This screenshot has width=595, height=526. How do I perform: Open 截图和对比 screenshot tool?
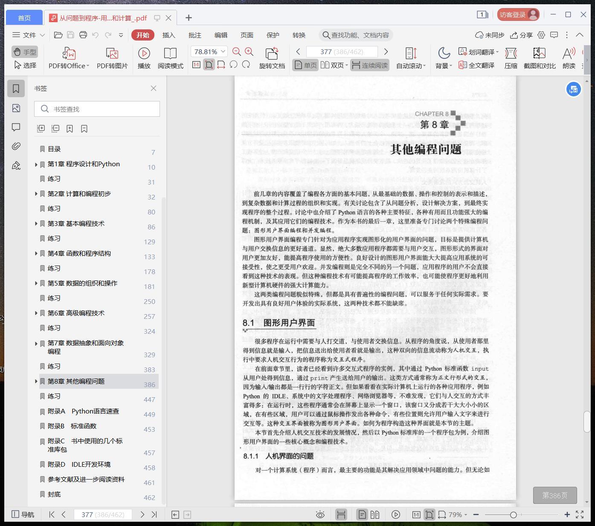click(540, 58)
